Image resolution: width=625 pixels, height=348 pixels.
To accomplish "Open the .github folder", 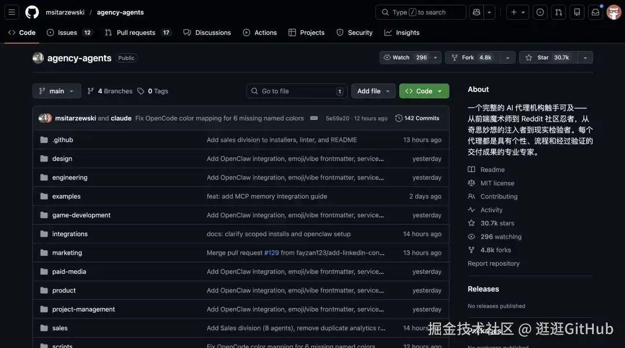I will (62, 140).
